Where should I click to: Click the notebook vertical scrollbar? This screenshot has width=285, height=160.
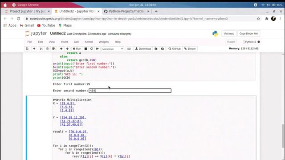click(283, 136)
